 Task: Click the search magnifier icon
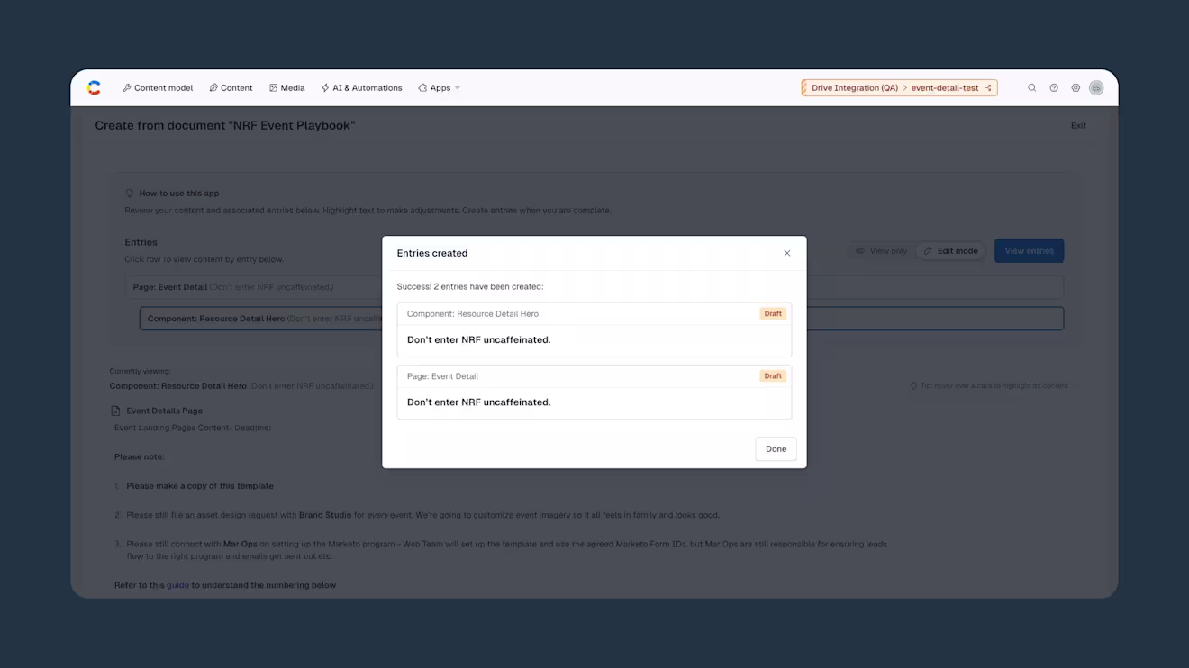click(1032, 88)
